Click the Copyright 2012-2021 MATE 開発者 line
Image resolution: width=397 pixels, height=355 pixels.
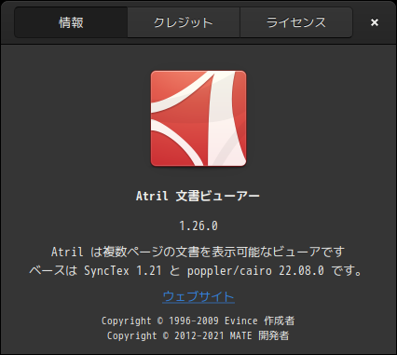click(x=198, y=335)
